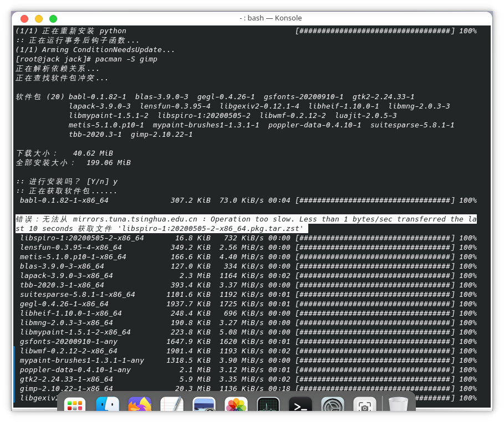The width and height of the screenshot is (504, 422).
Task: Open the notepad text editor dock icon
Action: click(172, 406)
